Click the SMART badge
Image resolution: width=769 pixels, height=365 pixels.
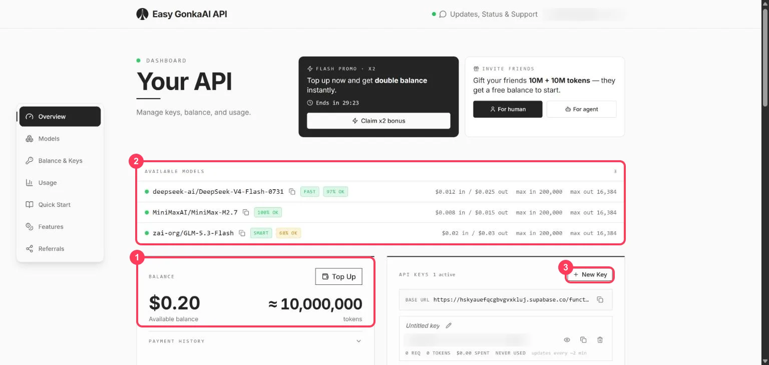point(261,233)
